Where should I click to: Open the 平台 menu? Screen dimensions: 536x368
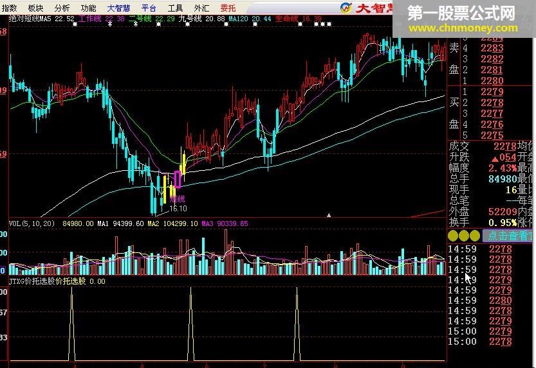coord(149,8)
